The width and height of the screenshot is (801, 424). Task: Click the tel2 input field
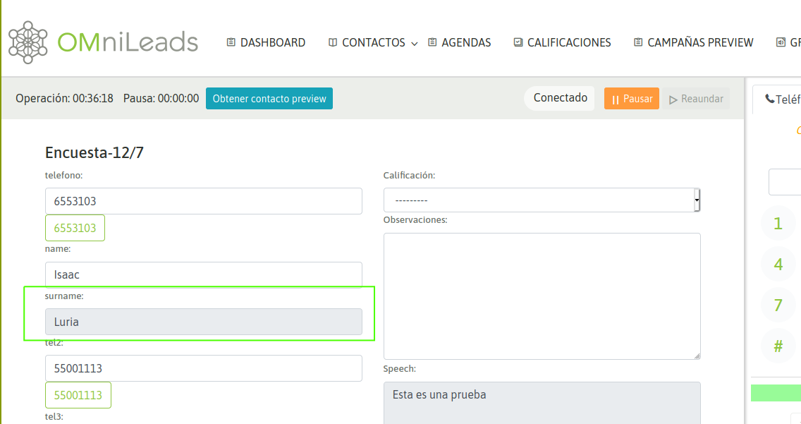(203, 368)
